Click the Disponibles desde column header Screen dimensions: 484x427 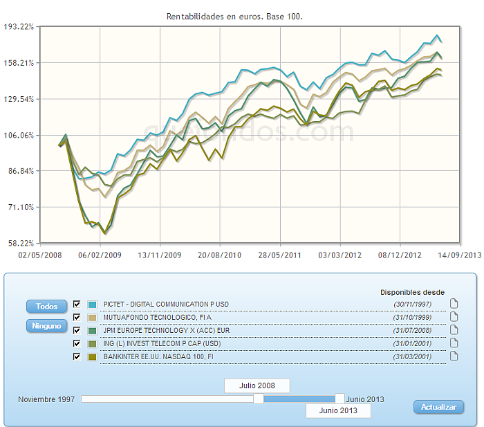click(x=412, y=292)
